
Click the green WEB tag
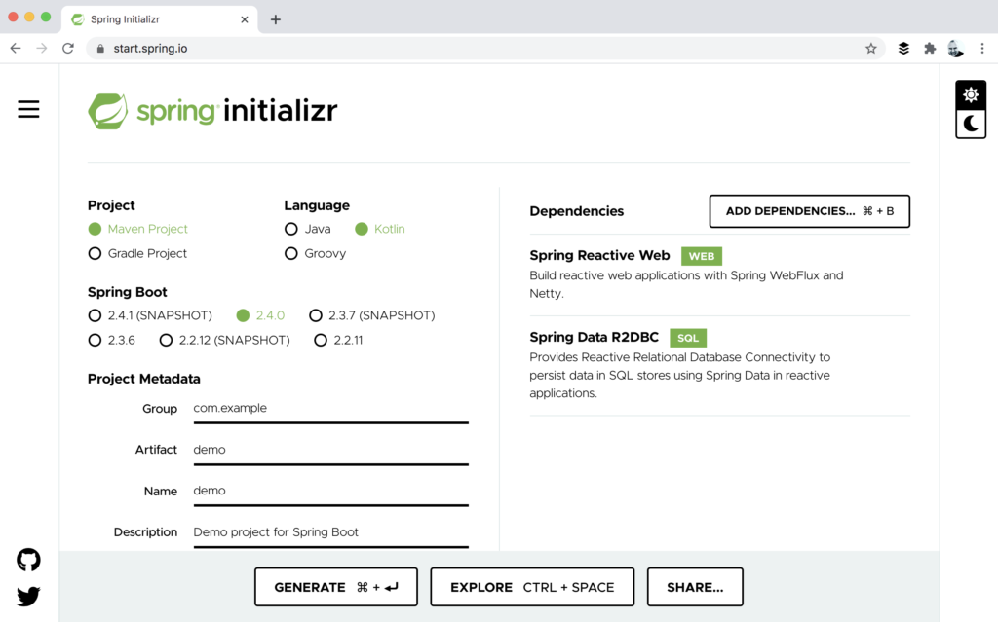[x=702, y=256]
